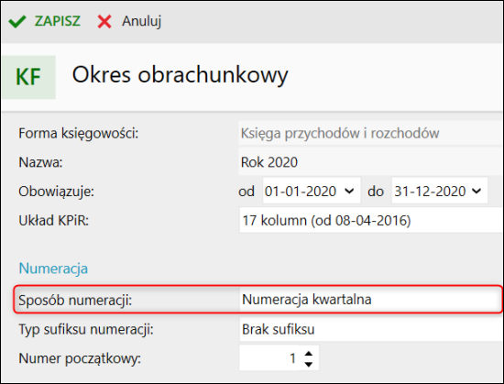504x384 pixels.
Task: Click the Układ KPiR label
Action: 54,221
